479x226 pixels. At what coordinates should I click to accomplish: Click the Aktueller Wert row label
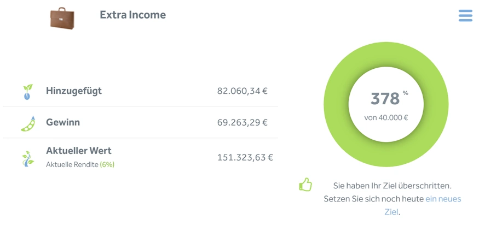tap(79, 151)
